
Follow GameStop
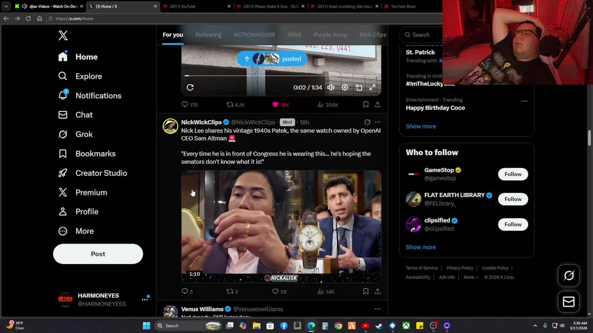(513, 174)
